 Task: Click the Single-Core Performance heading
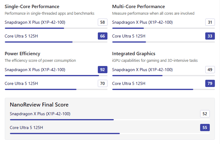pyautogui.click(x=32, y=7)
